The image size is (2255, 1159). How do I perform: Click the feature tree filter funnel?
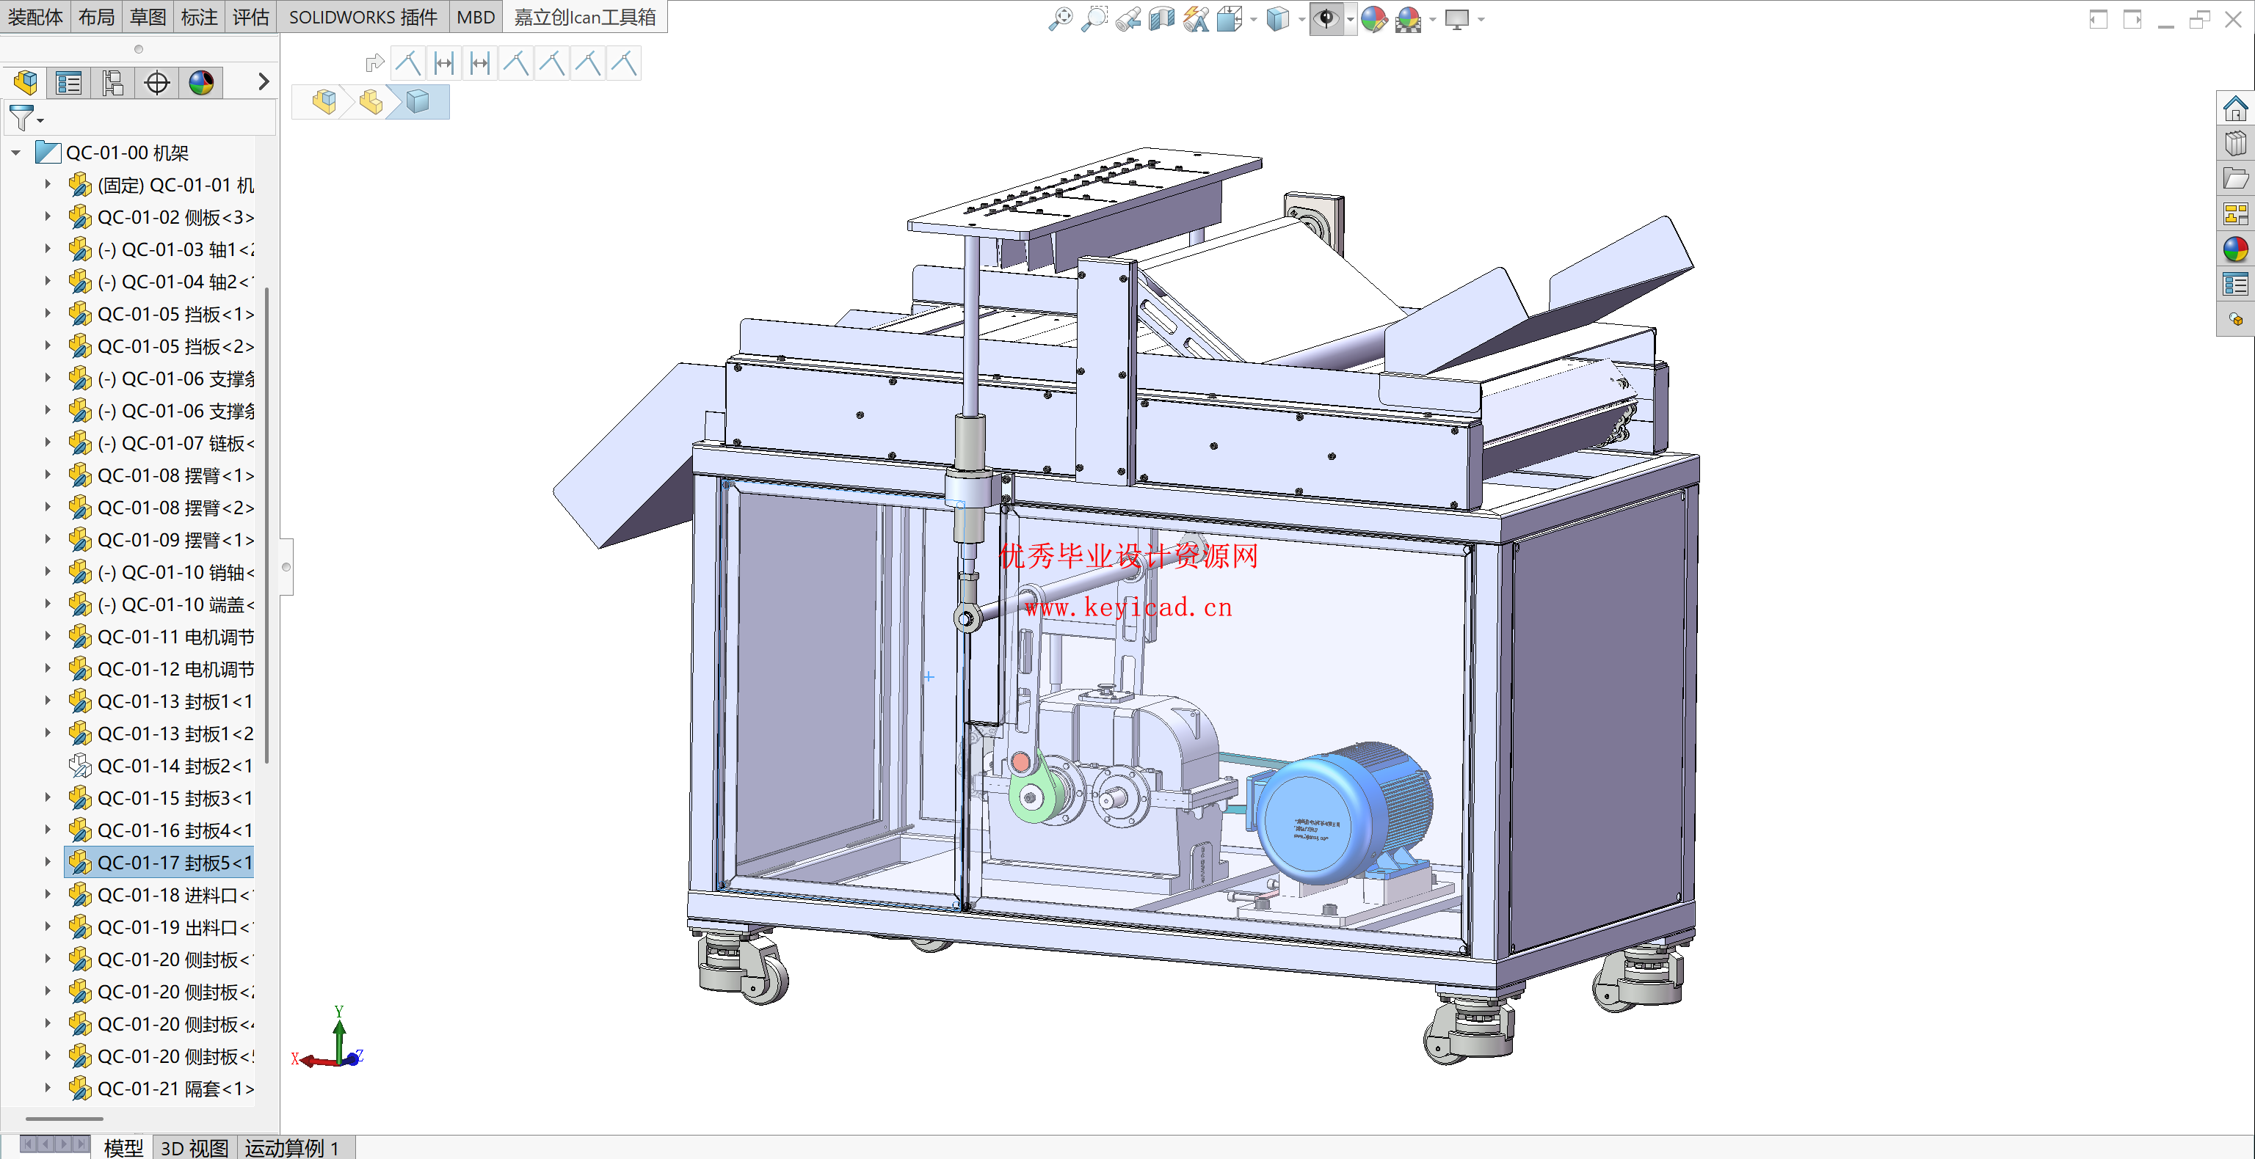[x=23, y=117]
